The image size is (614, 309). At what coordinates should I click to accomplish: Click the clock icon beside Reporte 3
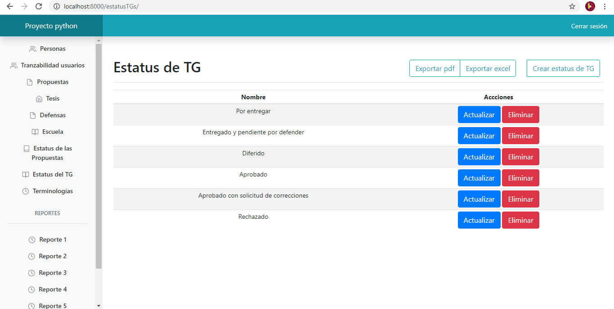(x=31, y=273)
